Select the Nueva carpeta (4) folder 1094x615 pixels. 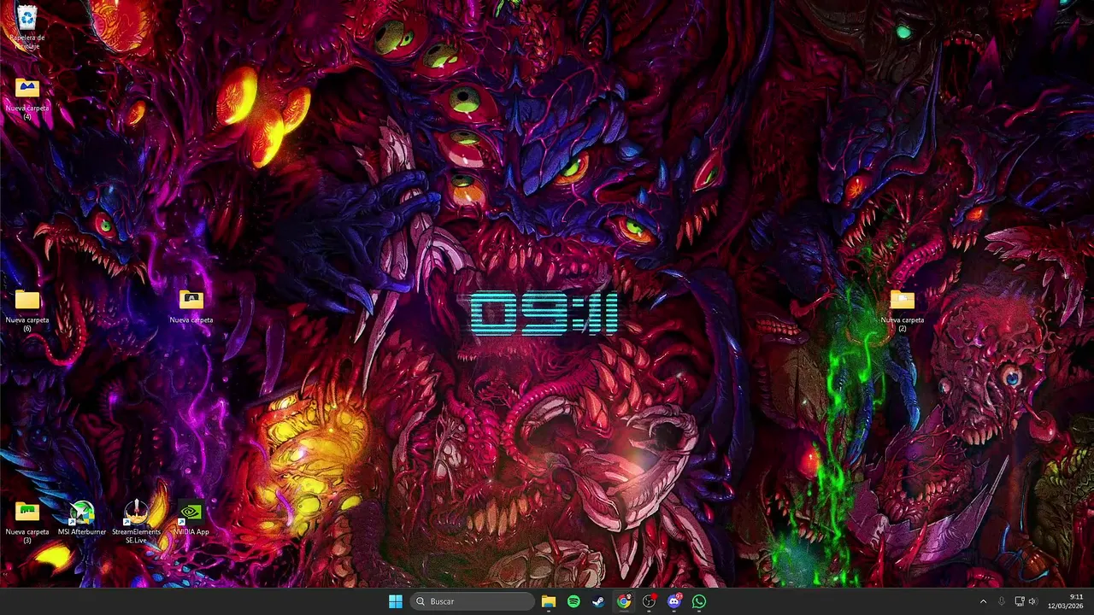pyautogui.click(x=27, y=97)
